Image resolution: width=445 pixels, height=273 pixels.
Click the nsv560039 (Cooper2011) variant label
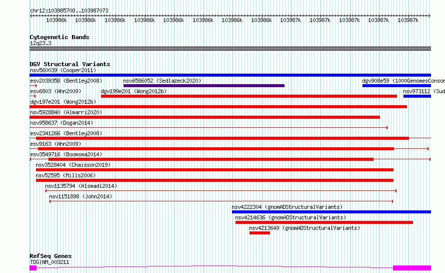pyautogui.click(x=63, y=70)
